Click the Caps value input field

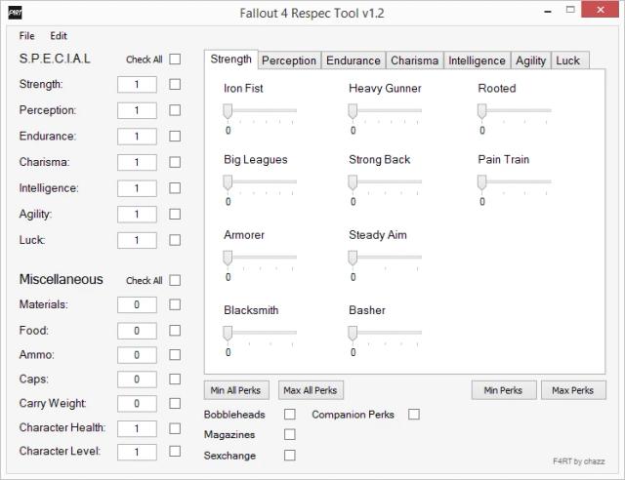click(x=137, y=380)
